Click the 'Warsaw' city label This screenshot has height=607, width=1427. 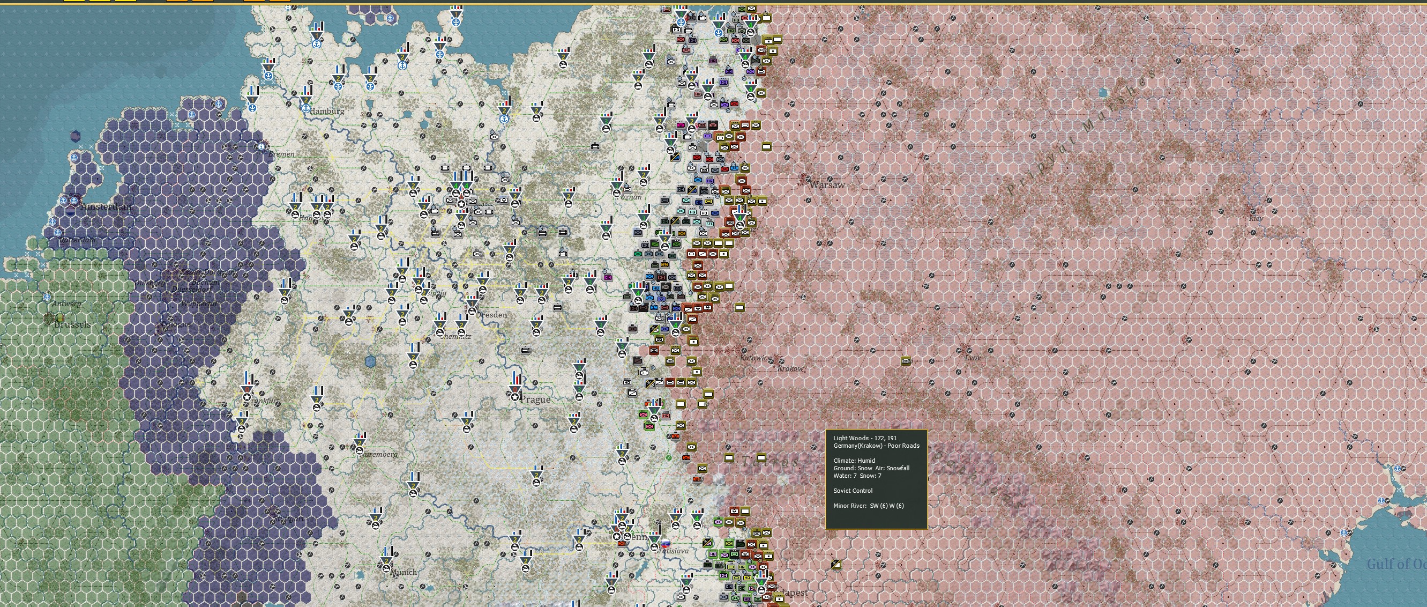827,185
